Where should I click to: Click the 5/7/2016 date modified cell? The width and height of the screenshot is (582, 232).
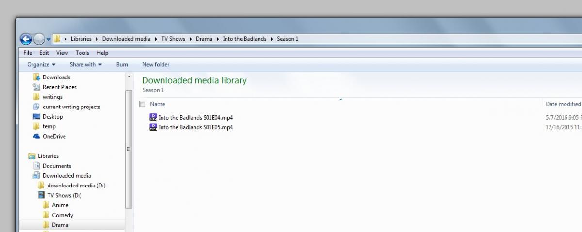pyautogui.click(x=564, y=117)
